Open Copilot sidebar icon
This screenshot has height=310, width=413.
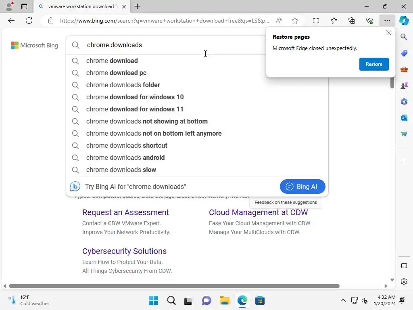click(x=404, y=21)
